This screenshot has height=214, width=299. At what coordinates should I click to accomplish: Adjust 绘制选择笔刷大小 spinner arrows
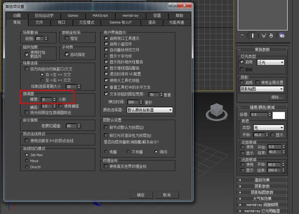click(79, 86)
